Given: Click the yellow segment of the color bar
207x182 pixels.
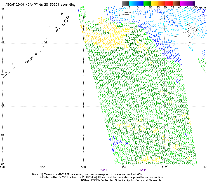Looking at the screenshot, I should pyautogui.click(x=154, y=3).
